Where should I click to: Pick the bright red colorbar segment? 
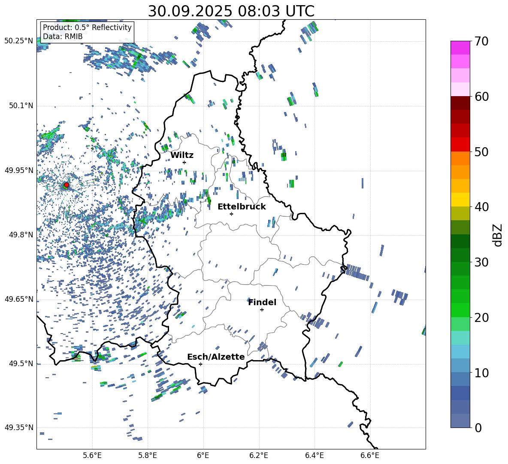(460, 144)
